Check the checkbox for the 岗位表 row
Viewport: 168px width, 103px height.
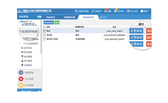(44, 35)
